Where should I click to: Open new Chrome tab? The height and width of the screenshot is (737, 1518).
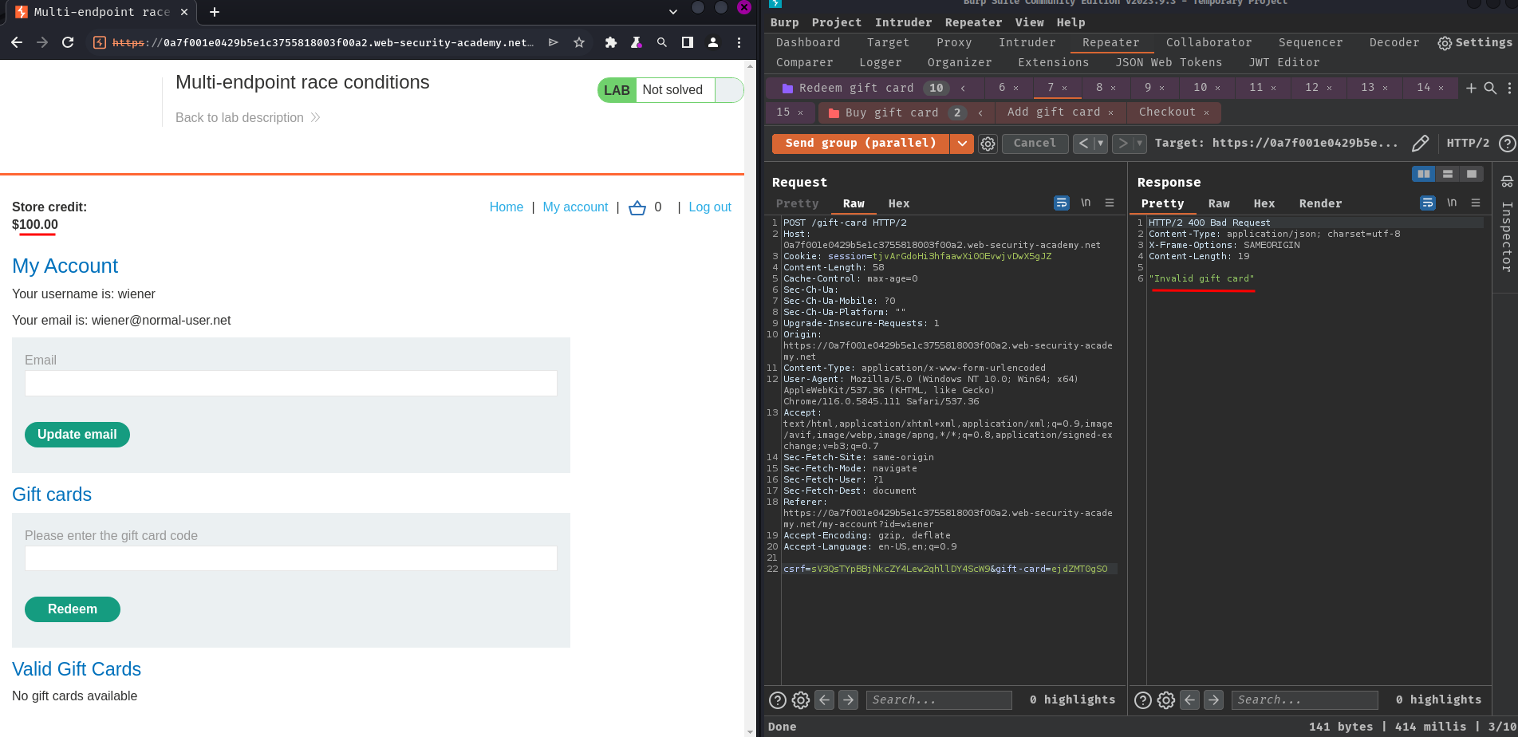(x=215, y=12)
